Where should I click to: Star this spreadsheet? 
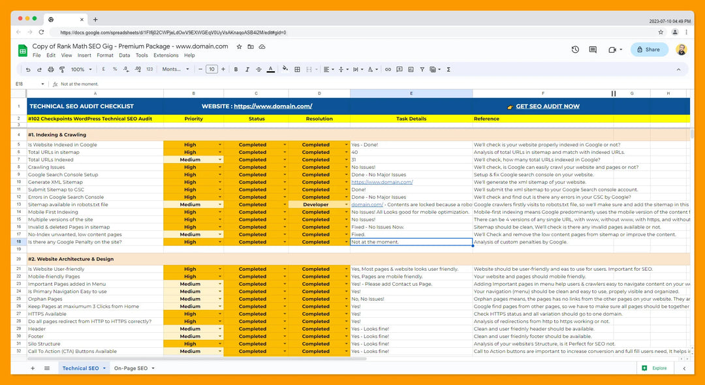240,46
